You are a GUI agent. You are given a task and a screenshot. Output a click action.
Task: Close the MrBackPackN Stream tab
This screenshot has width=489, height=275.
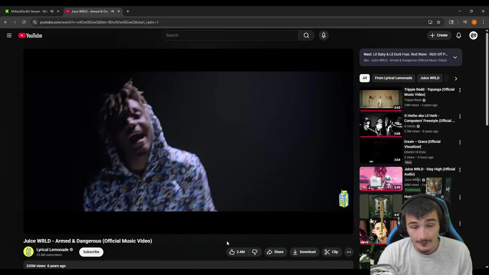pyautogui.click(x=58, y=11)
